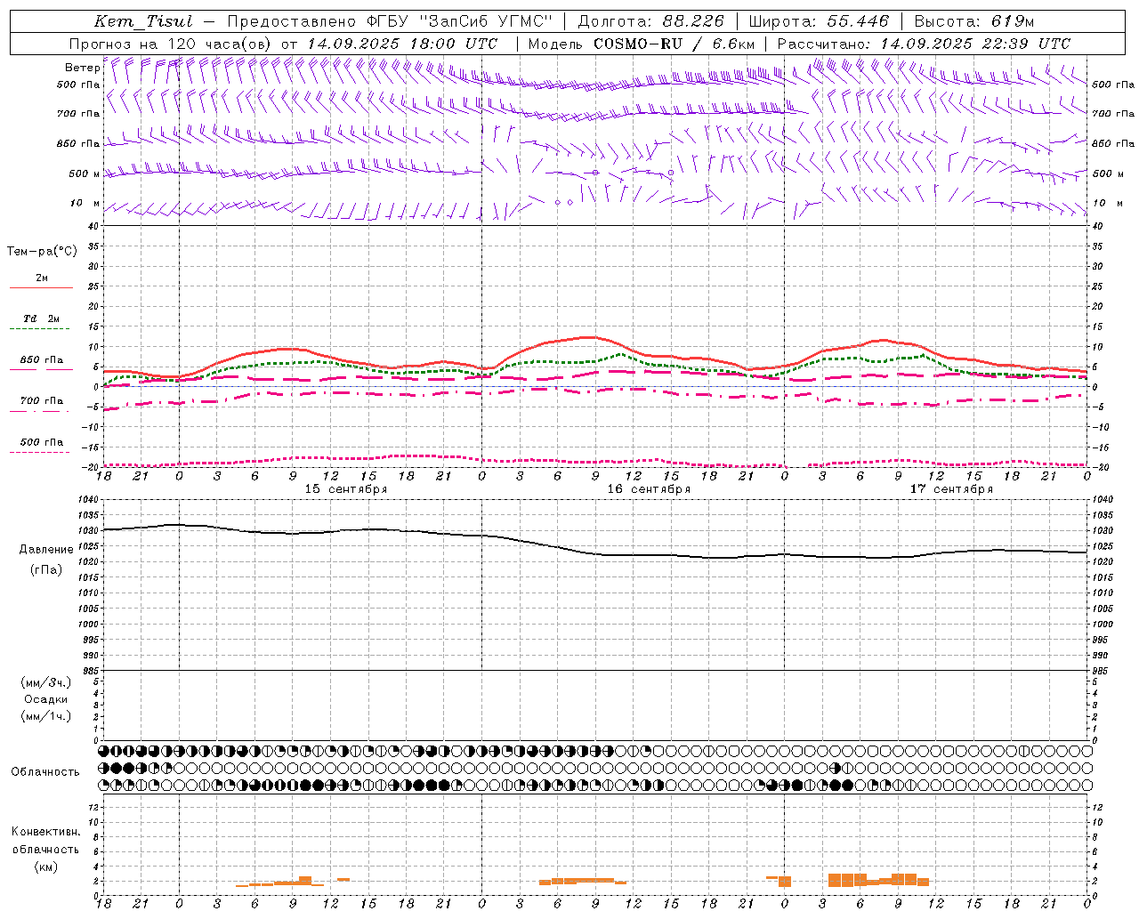Click the Долгота: 88.226 value
Viewport: 1139px width, 911px height.
coord(651,21)
